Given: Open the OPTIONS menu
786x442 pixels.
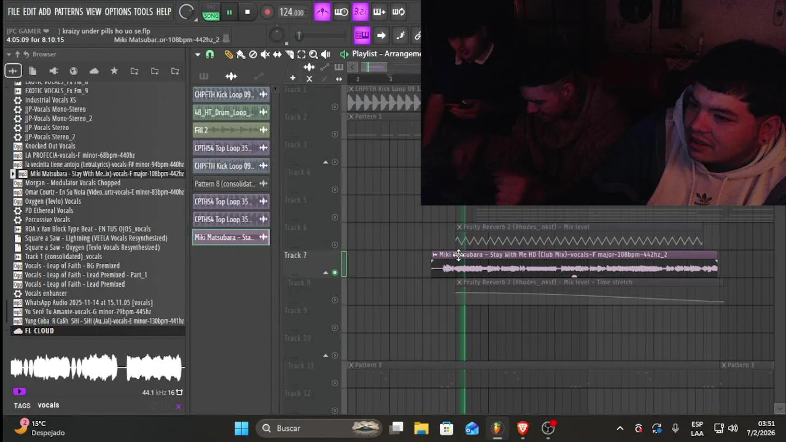Looking at the screenshot, I should coord(118,12).
